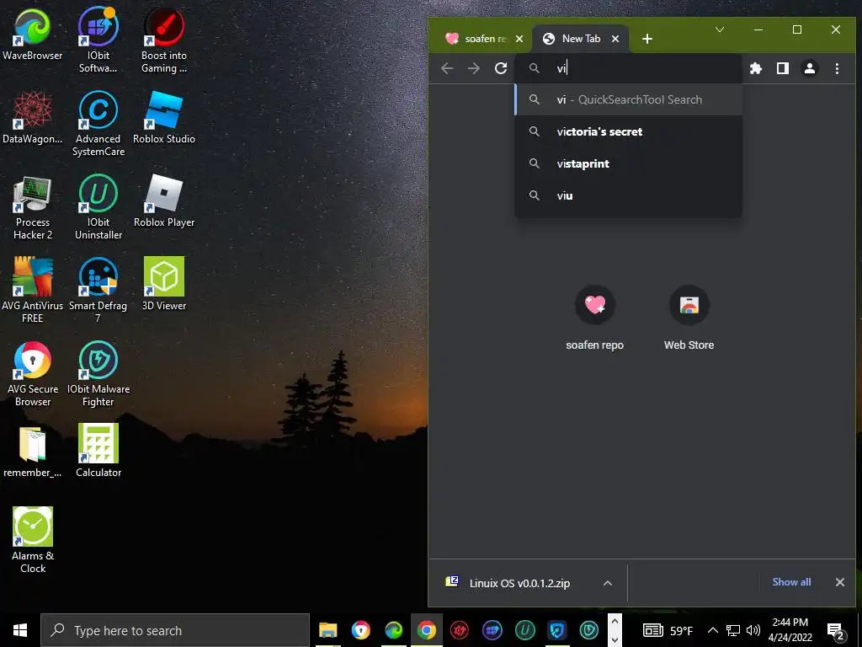Open the Alarms & Clock desktop icon
The width and height of the screenshot is (862, 647).
(33, 540)
